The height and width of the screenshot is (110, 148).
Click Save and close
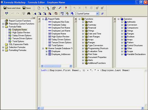pyautogui.click(x=12, y=8)
